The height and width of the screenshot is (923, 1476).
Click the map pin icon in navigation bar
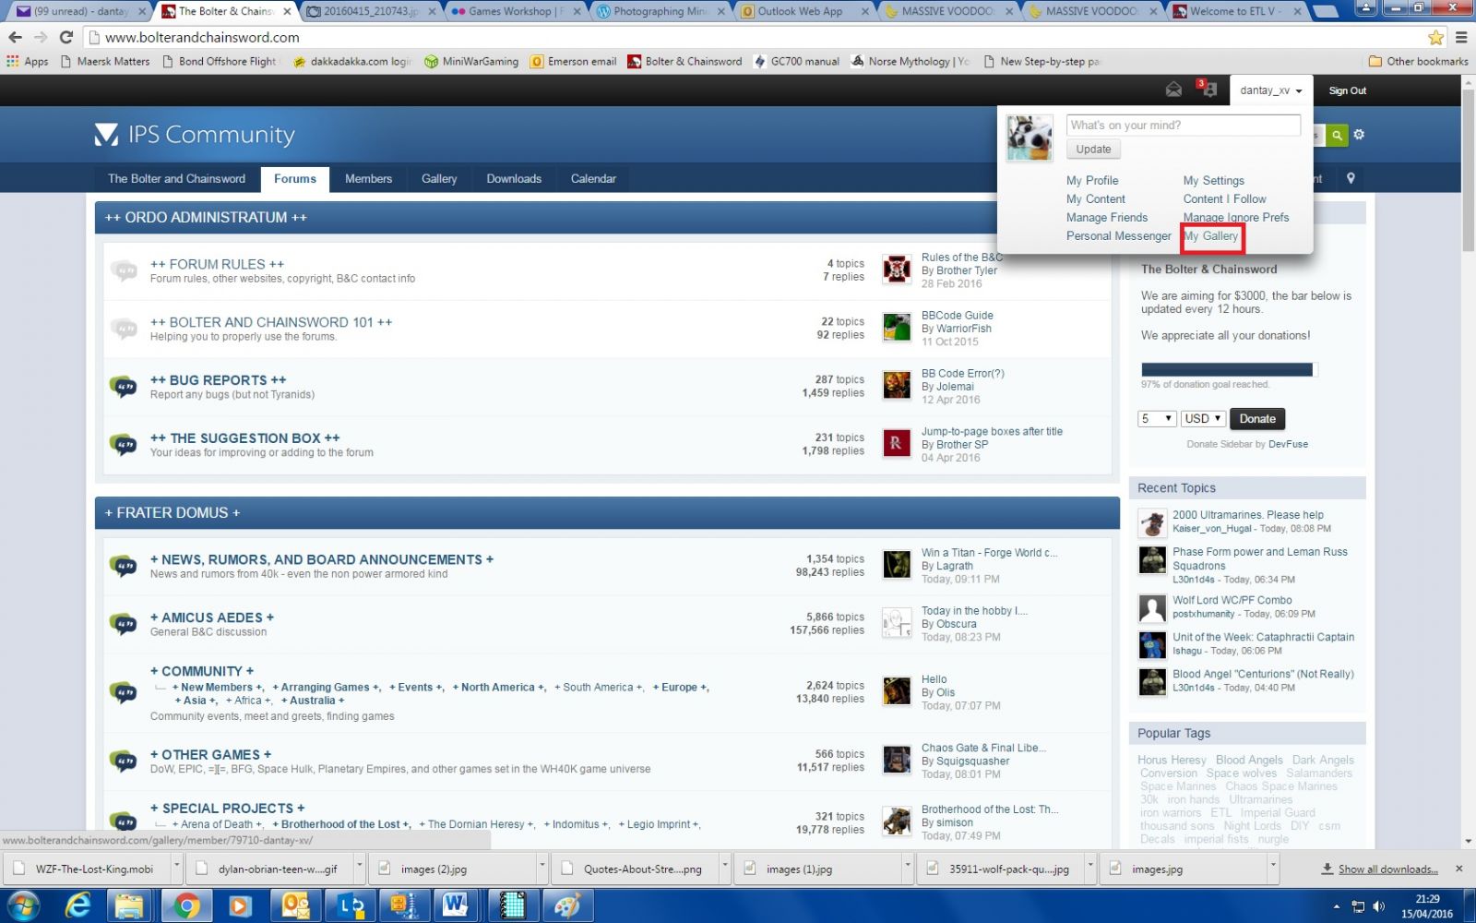pos(1351,178)
